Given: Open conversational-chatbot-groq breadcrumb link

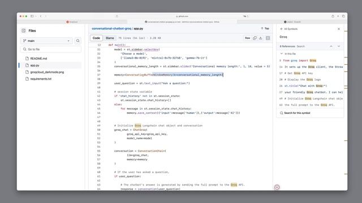Looking at the screenshot, I should [111, 29].
